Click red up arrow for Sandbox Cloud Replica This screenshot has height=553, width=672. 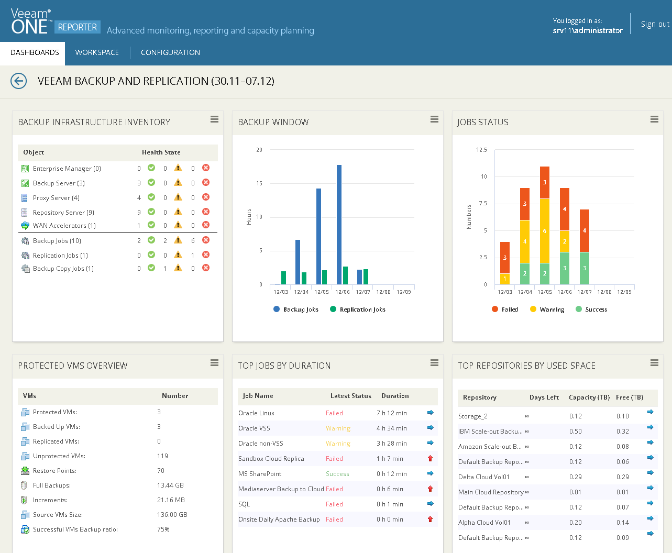[431, 458]
